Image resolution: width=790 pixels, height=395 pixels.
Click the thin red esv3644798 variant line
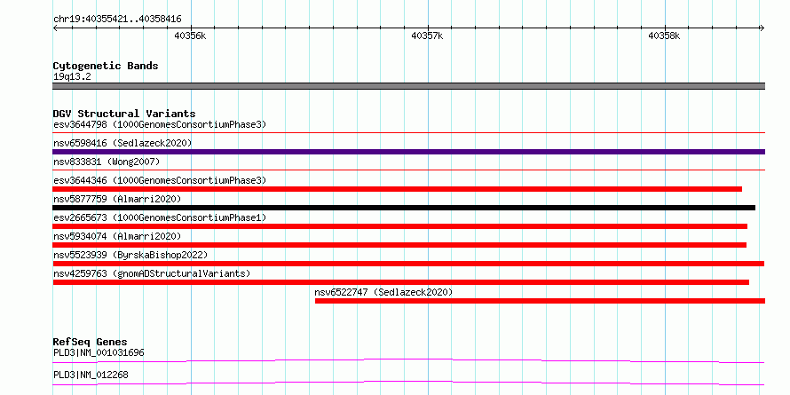pos(409,133)
